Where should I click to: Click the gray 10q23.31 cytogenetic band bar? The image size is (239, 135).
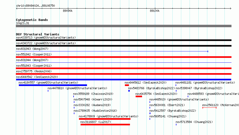[124, 26]
